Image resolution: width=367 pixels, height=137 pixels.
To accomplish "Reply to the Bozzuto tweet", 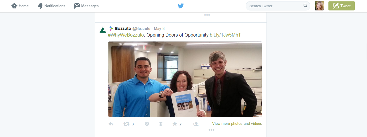I will (111, 124).
